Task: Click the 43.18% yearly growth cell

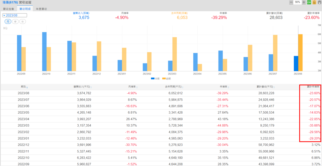Action: click(223, 119)
